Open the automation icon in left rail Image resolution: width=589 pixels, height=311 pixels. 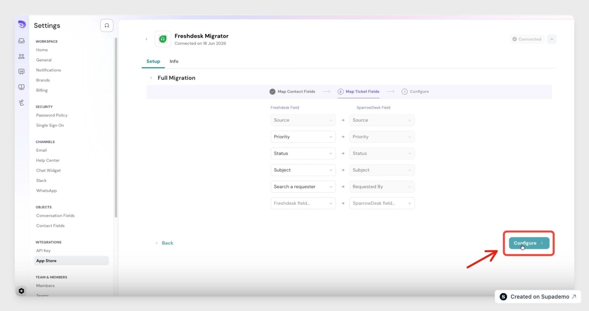click(x=22, y=103)
